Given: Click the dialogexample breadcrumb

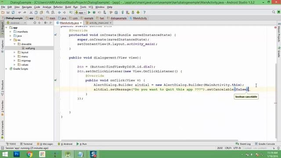Looking at the screenshot, I should (x=117, y=18).
